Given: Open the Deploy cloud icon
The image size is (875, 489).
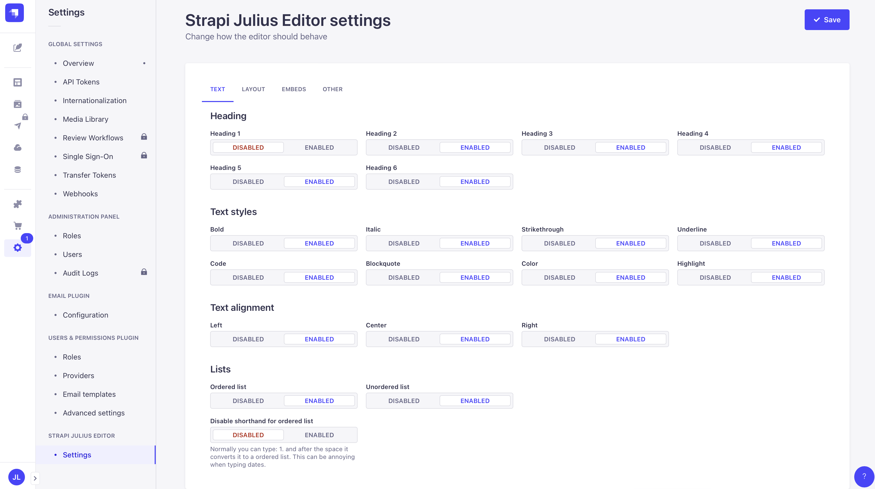Looking at the screenshot, I should (18, 148).
